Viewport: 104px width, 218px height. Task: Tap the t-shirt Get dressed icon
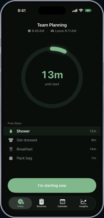click(11, 140)
